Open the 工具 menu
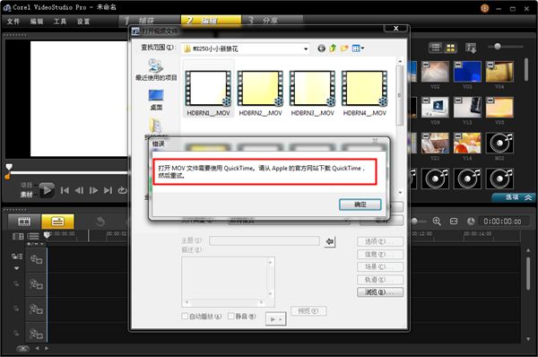This screenshot has width=538, height=357. [x=60, y=22]
